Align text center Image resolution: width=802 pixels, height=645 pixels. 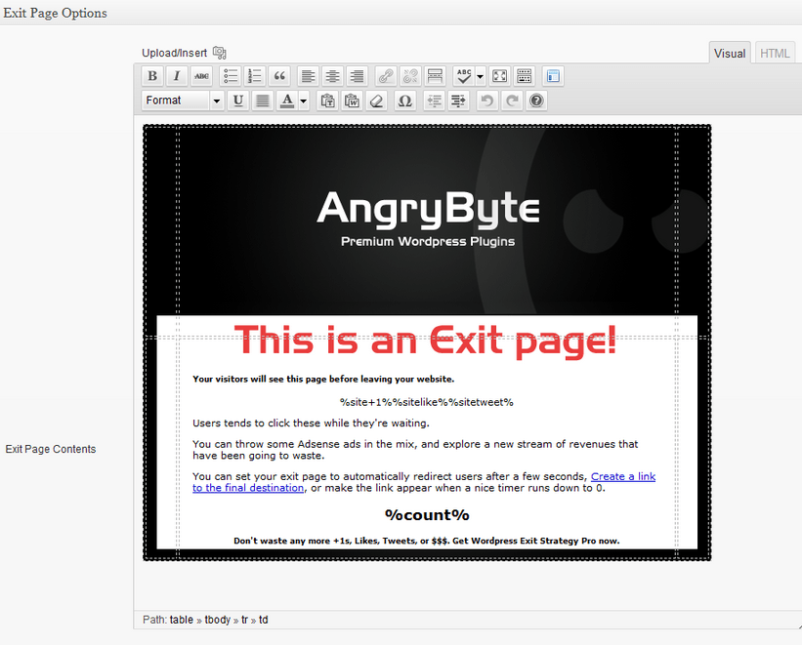(332, 76)
